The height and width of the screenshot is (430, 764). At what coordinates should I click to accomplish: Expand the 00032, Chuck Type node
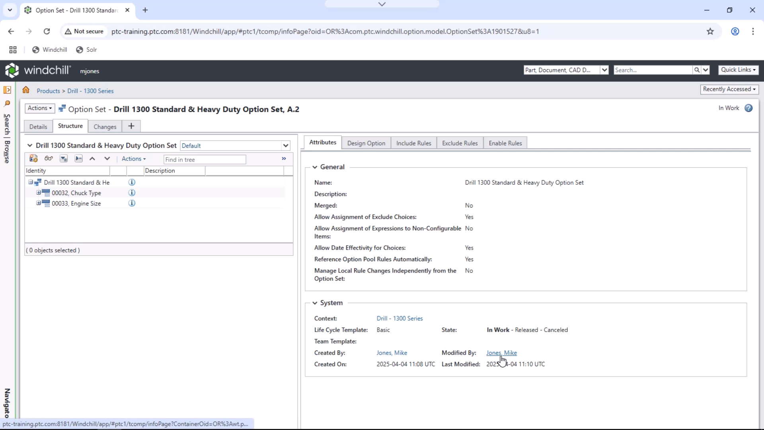tap(39, 193)
